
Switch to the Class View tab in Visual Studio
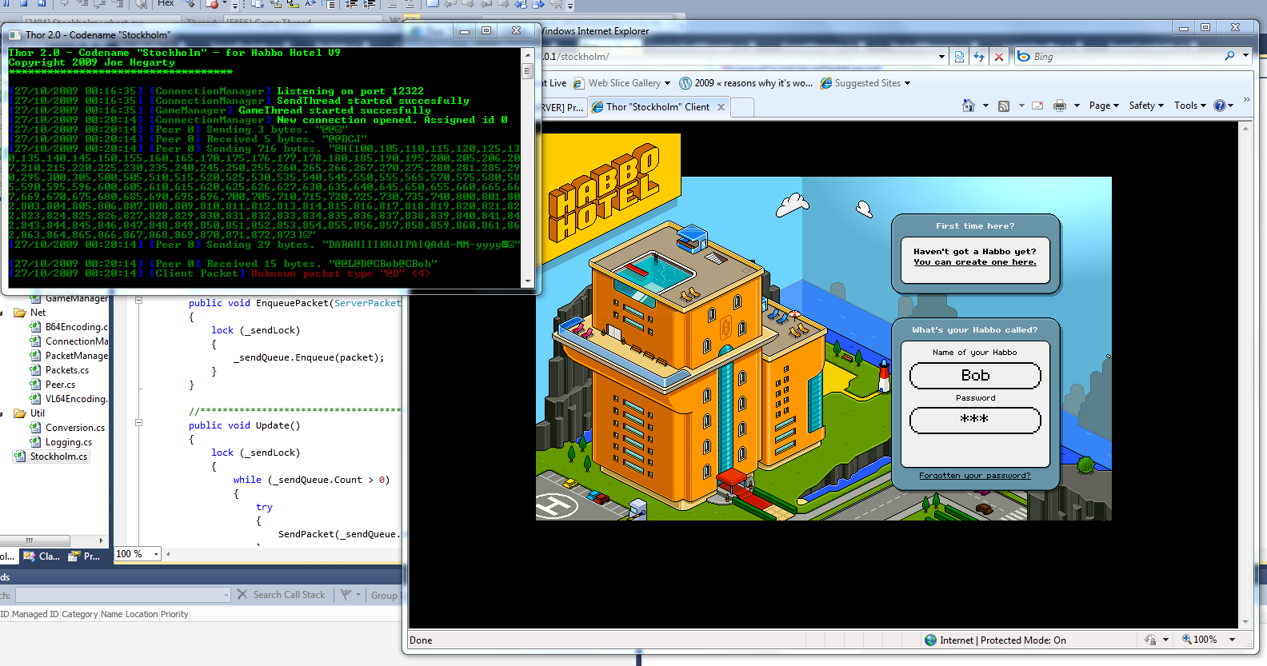(x=42, y=556)
